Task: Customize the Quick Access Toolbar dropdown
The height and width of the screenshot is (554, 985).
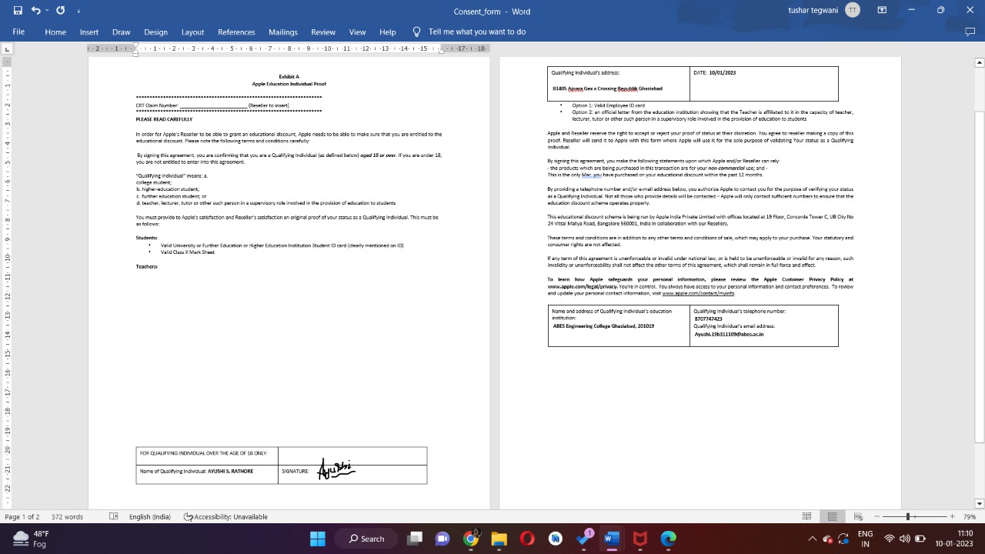Action: [78, 12]
